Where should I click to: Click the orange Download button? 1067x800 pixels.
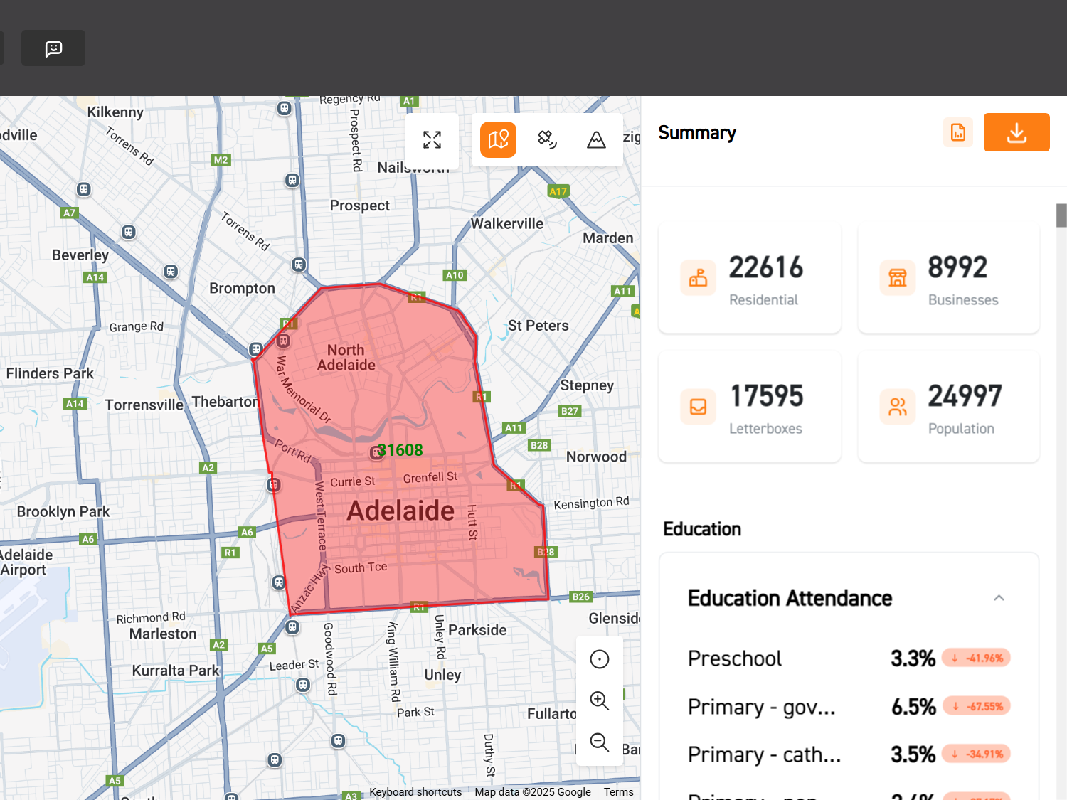pyautogui.click(x=1016, y=132)
